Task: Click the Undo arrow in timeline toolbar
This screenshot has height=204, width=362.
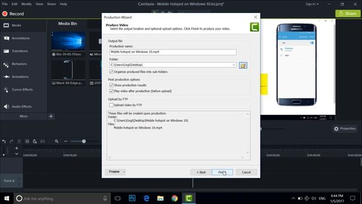Action: click(x=4, y=141)
